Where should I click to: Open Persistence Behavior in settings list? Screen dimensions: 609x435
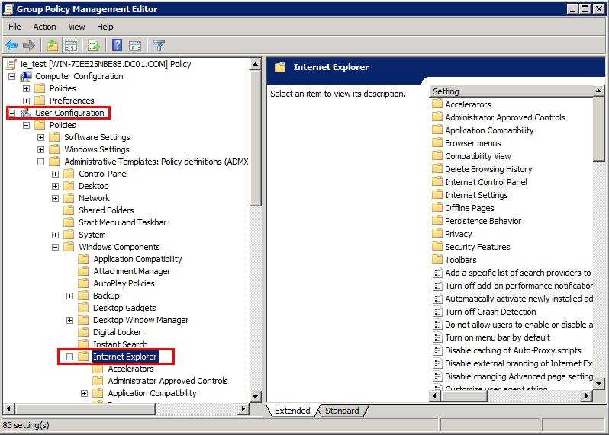point(483,221)
